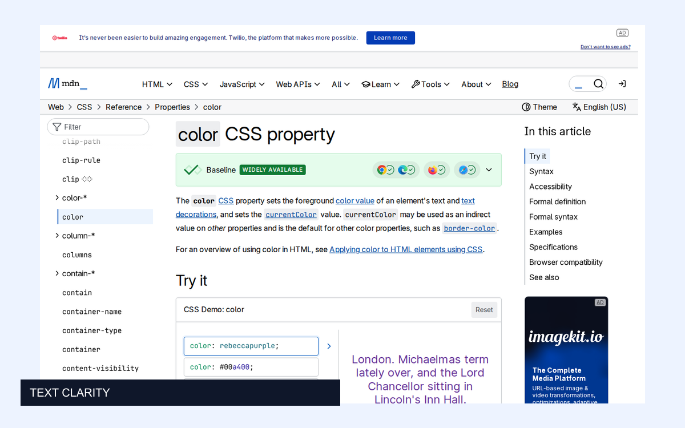This screenshot has height=428, width=685.
Task: Click the Baseline checkmark icon
Action: point(192,170)
